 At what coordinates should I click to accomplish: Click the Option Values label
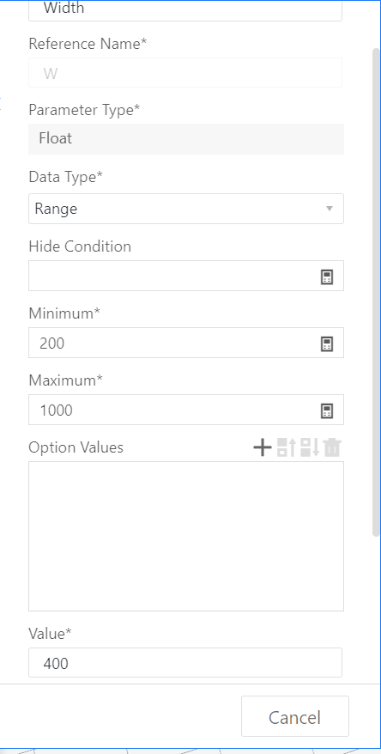(x=76, y=447)
